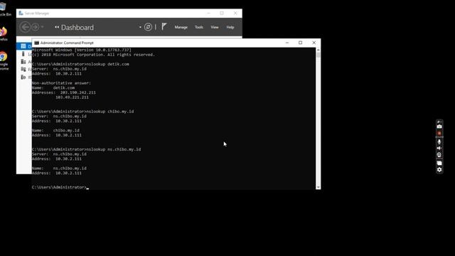Open Recycle Bin desktop icon
The height and width of the screenshot is (256, 455).
[x=4, y=9]
